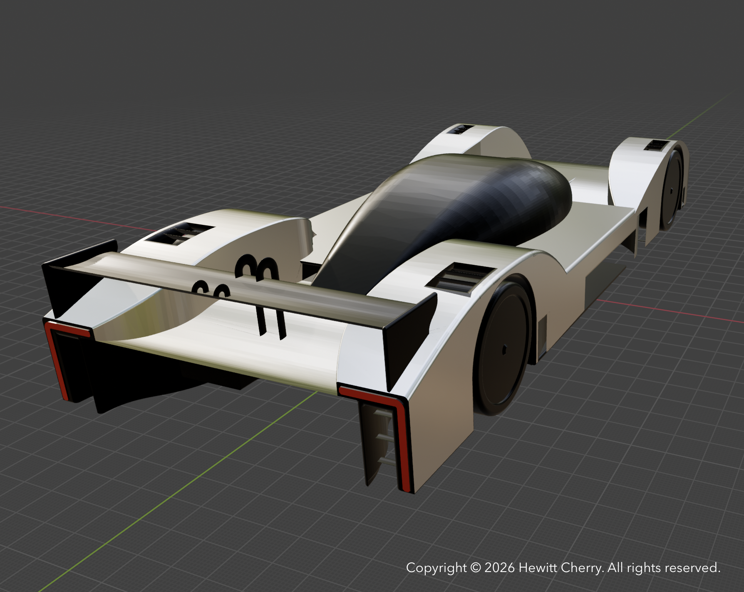Select the rear right wheel of the car

[503, 348]
